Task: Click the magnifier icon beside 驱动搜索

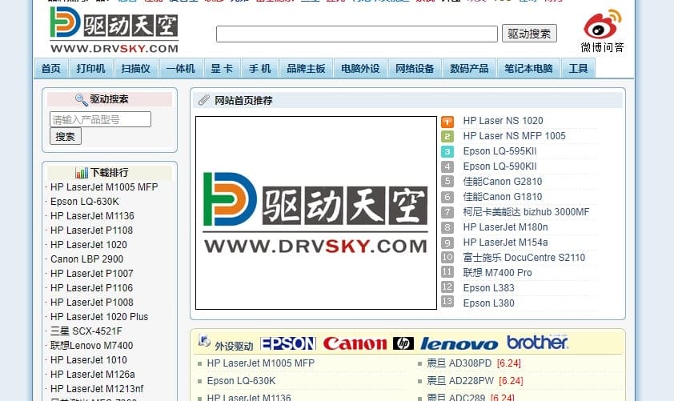Action: (81, 100)
